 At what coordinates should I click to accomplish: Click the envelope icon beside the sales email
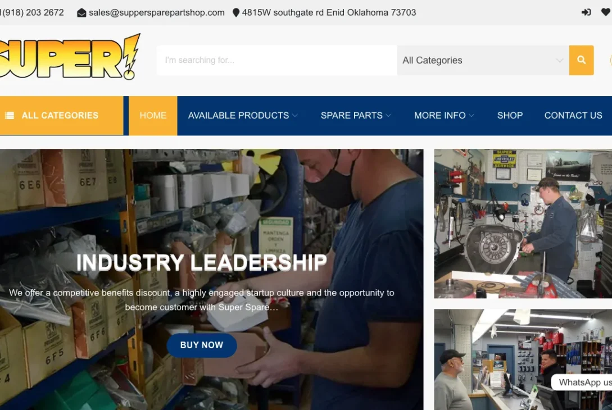pos(81,13)
